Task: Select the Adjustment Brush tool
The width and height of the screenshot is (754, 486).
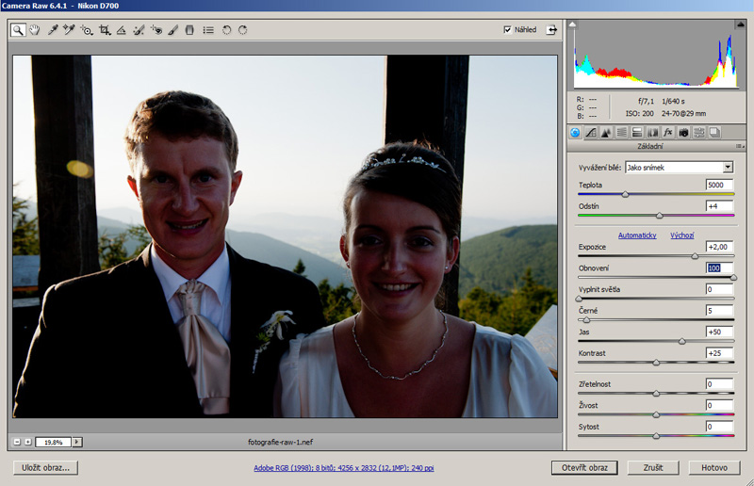Action: [x=172, y=30]
